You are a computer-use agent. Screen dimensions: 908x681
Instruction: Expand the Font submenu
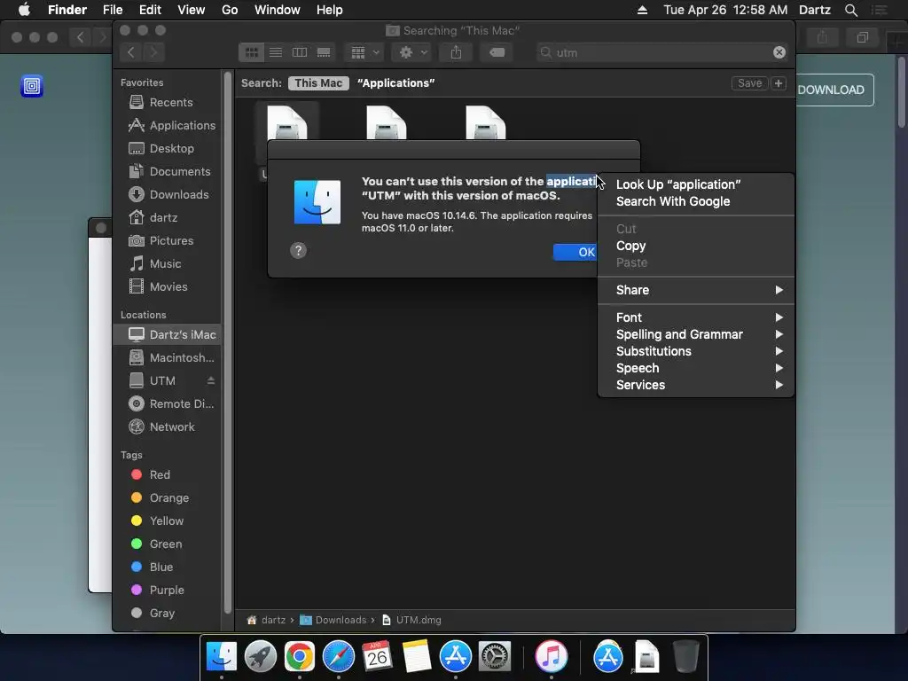[x=695, y=318]
